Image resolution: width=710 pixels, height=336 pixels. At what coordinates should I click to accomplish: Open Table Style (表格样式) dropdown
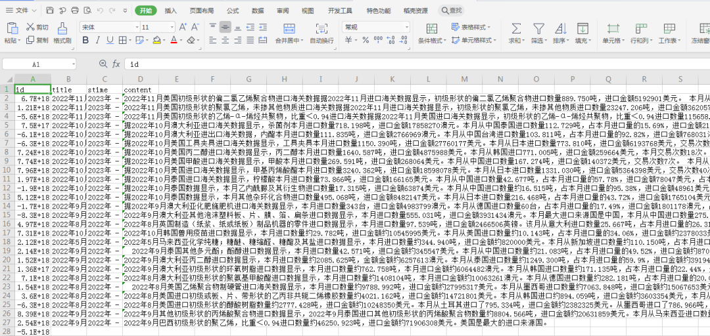coord(471,27)
